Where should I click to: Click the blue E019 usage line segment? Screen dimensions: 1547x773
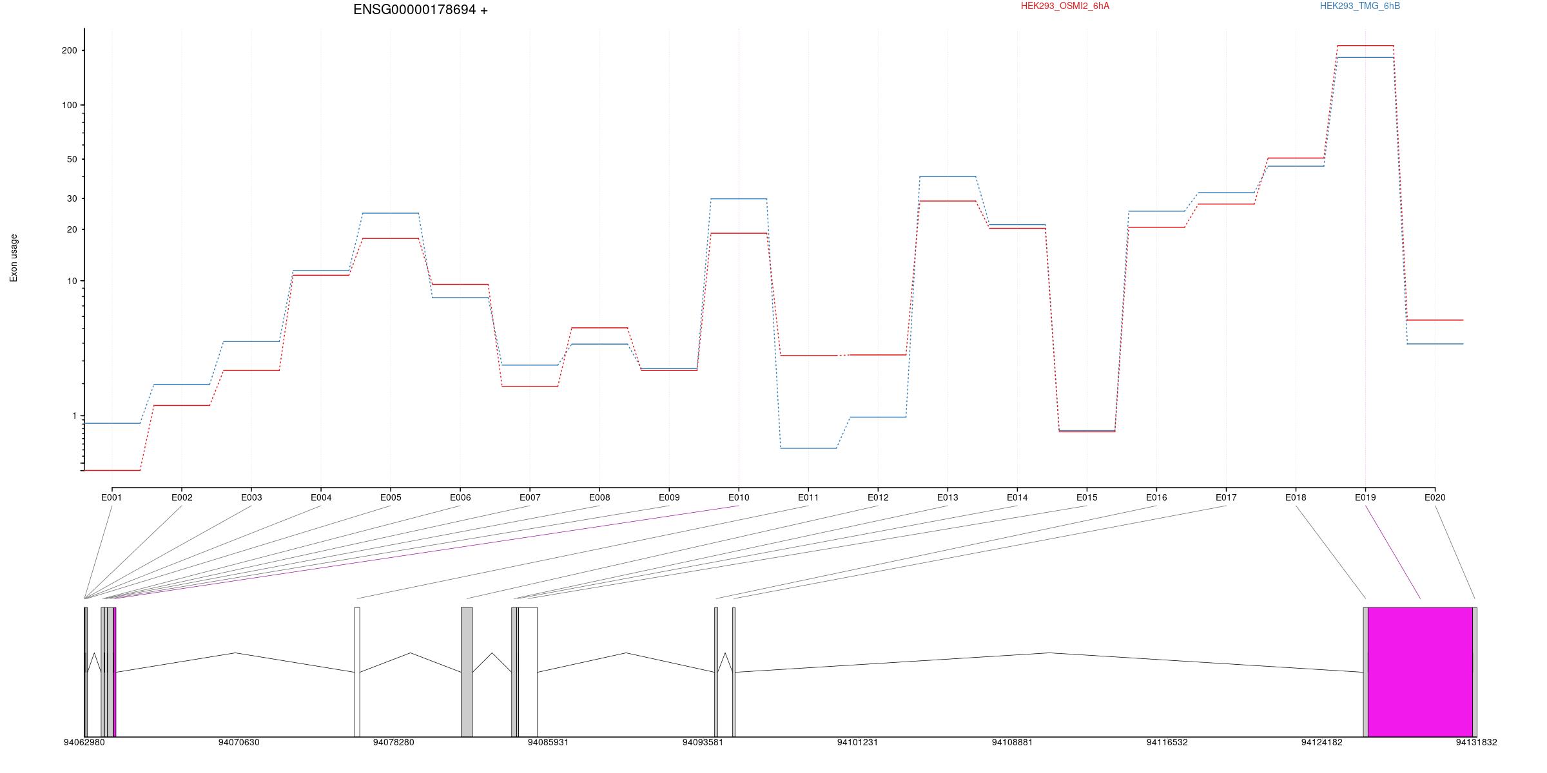[x=1365, y=57]
